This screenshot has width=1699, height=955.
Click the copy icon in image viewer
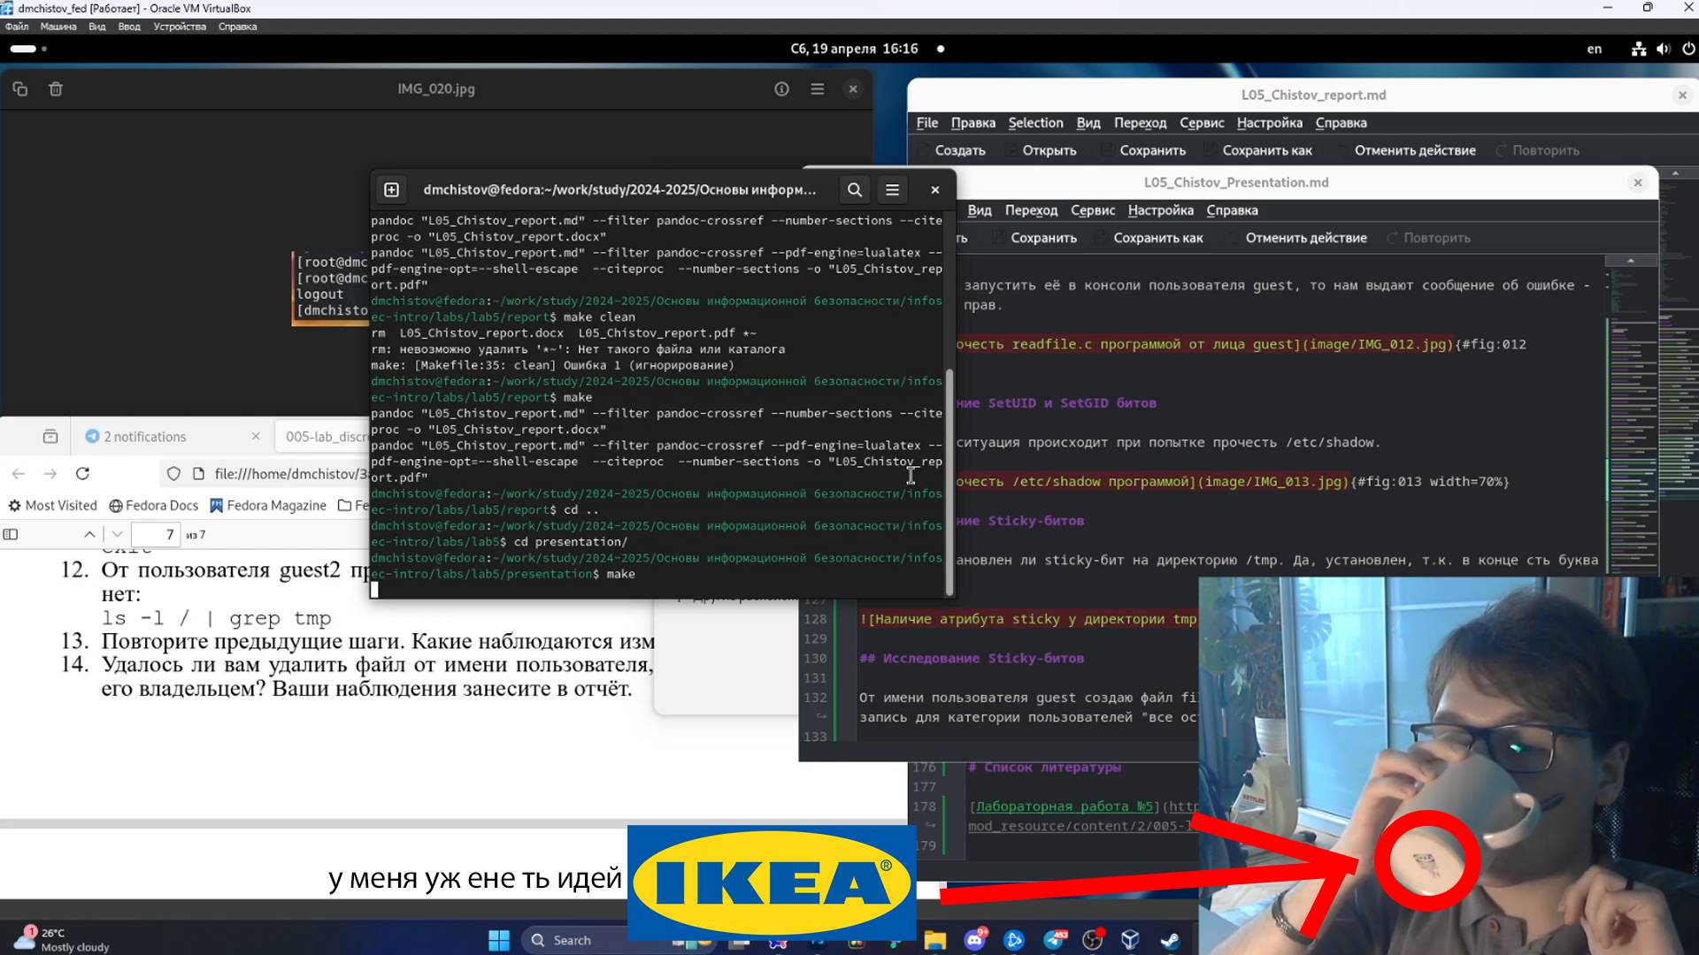tap(19, 89)
